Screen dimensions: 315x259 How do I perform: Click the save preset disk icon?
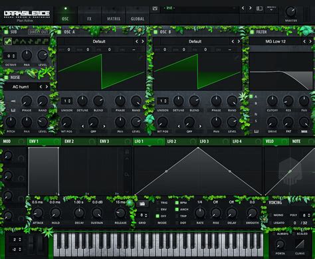pyautogui.click(x=155, y=8)
